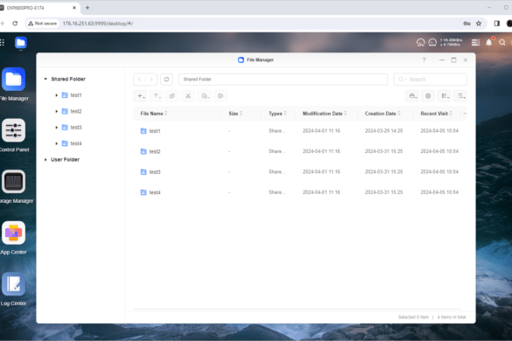Select the test3 folder row in list
Image resolution: width=512 pixels, height=341 pixels.
click(300, 172)
